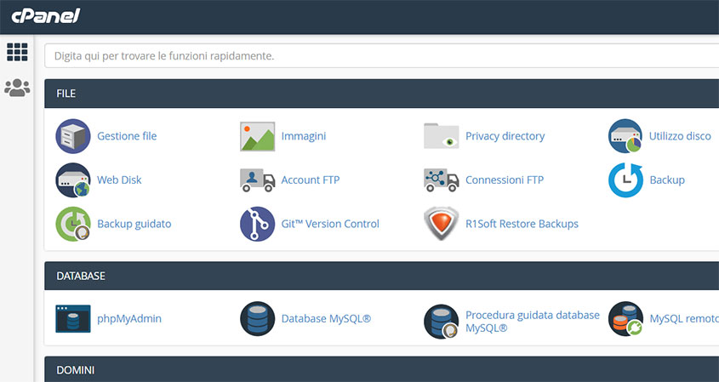Click the phpMyAdmin icon

[73, 319]
